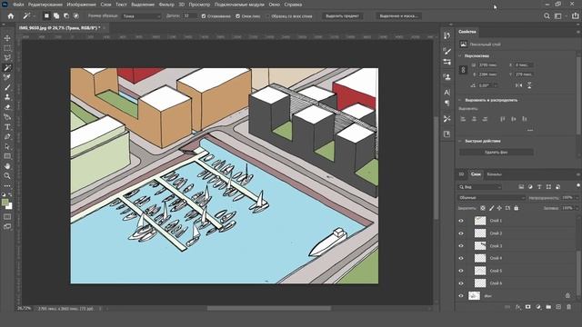Click the Subtract from selection mode icon
This screenshot has height=327, width=582.
click(x=66, y=16)
